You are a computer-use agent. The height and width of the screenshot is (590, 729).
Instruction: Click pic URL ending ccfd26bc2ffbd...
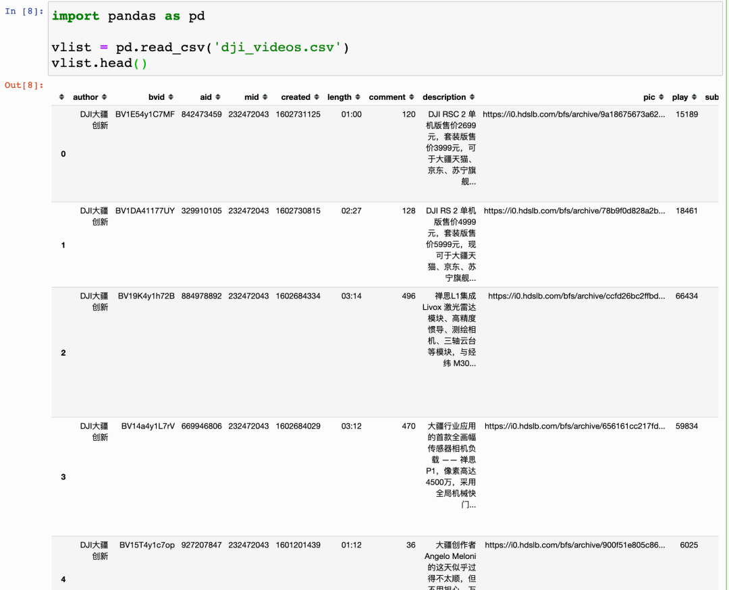(576, 296)
